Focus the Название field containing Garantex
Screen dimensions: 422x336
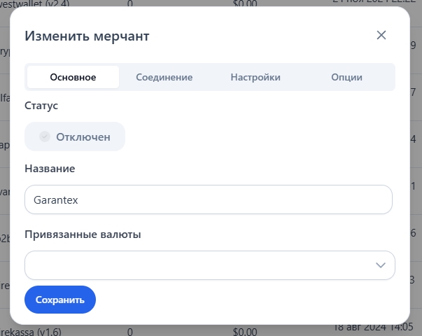point(208,199)
